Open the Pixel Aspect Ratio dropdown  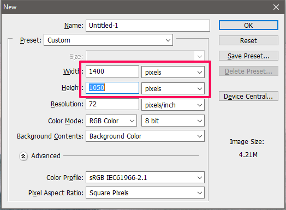145,193
